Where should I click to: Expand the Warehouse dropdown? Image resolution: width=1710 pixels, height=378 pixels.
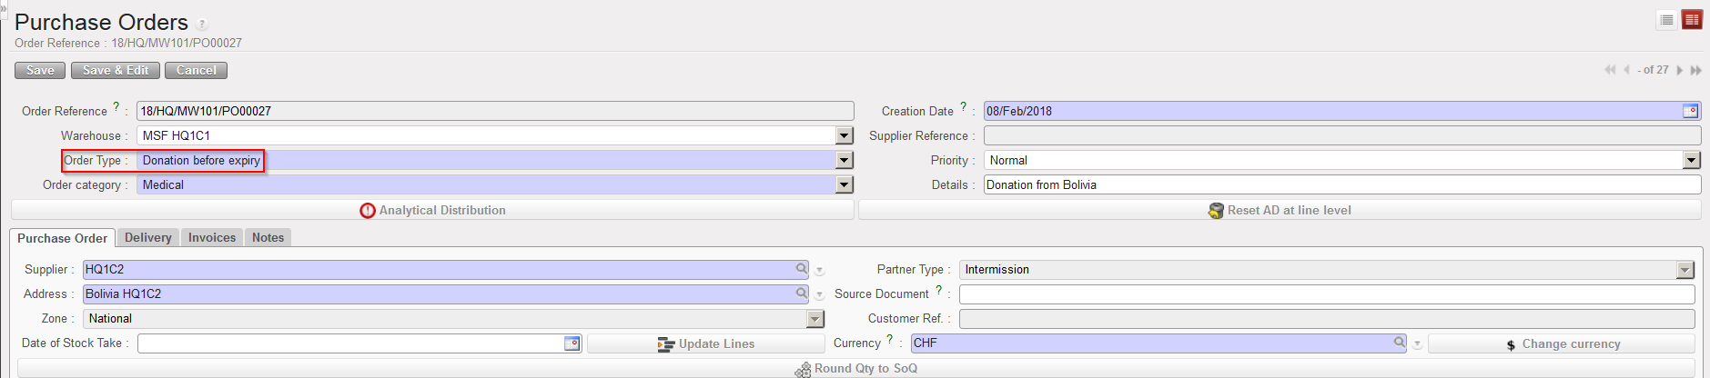845,135
